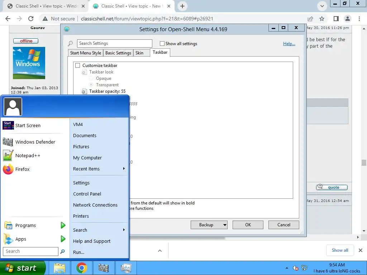Click Run... in start menu
The height and width of the screenshot is (275, 367).
tap(78, 252)
